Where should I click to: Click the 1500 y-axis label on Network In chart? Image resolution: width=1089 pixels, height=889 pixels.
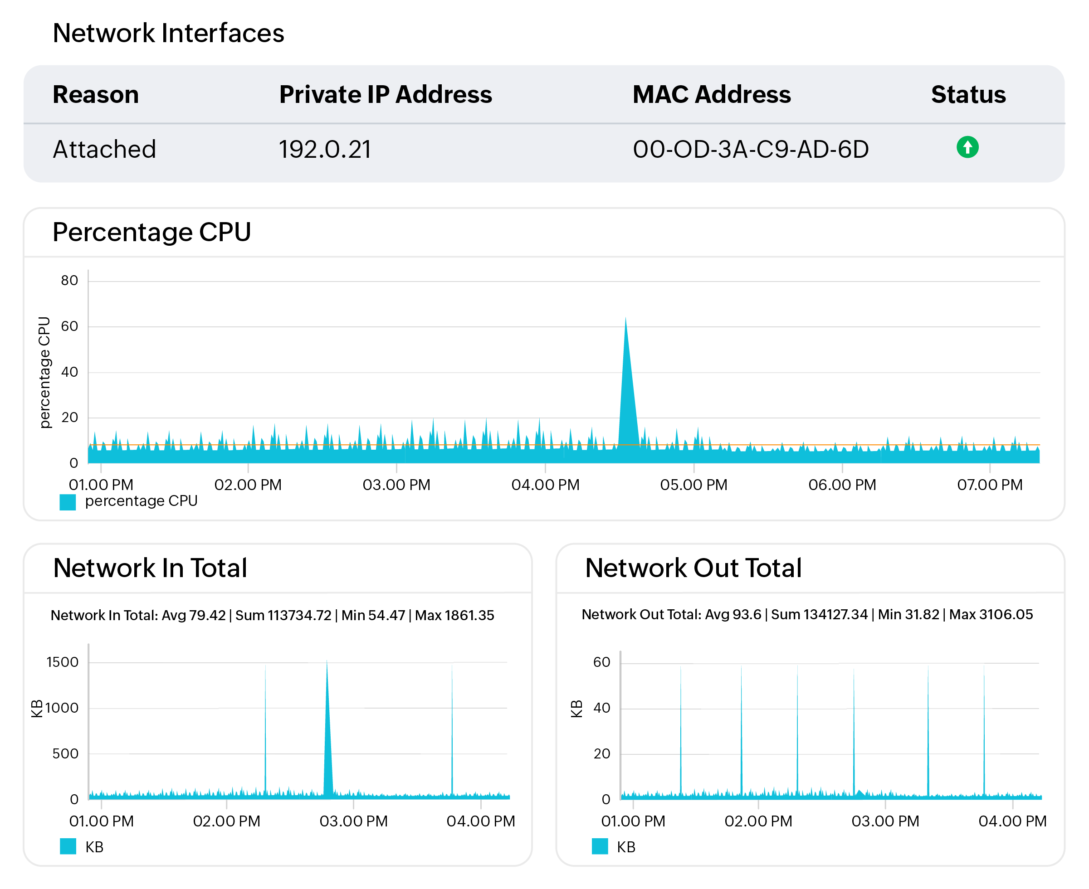(63, 662)
